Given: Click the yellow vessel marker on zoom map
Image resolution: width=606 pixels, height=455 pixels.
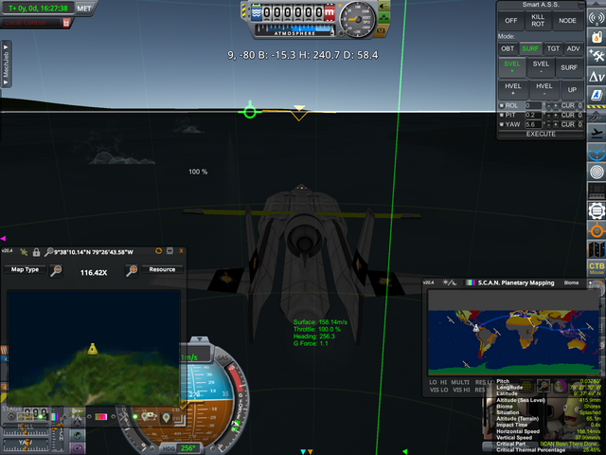Looking at the screenshot, I should [x=93, y=349].
